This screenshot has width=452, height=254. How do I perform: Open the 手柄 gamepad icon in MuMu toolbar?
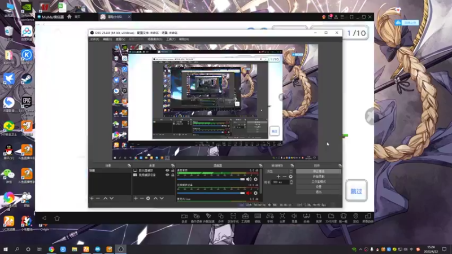(270, 218)
